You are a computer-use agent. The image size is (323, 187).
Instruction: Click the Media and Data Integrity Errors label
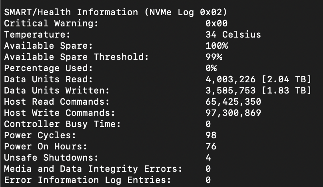93,169
